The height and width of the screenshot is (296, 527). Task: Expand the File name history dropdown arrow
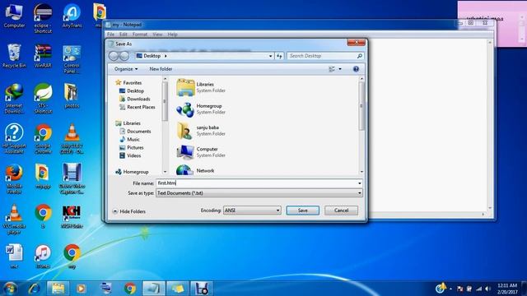[359, 183]
